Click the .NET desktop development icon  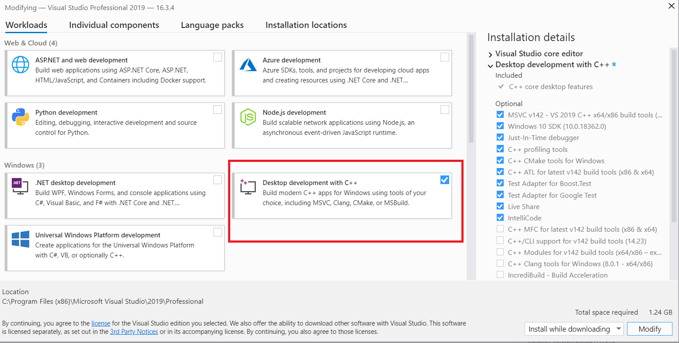click(20, 187)
